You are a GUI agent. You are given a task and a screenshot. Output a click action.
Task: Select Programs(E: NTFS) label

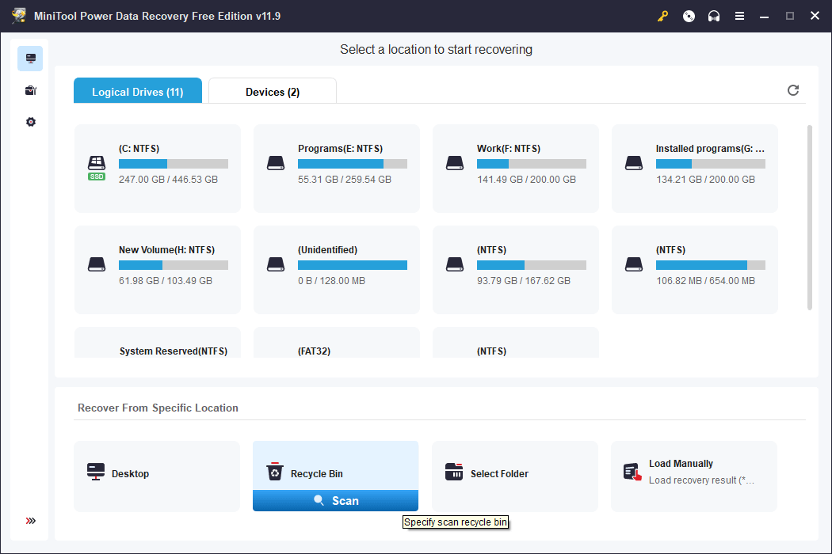coord(340,149)
